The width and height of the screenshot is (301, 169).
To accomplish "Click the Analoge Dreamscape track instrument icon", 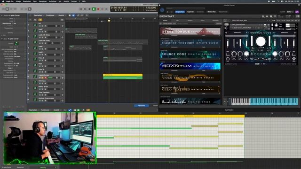I will coord(35,100).
